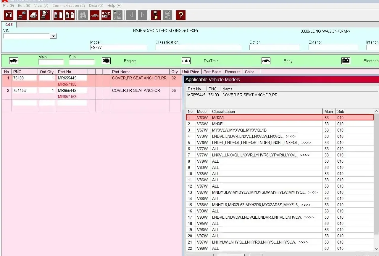Select the V66W MNXFL model row
The image size is (379, 256).
tap(280, 124)
